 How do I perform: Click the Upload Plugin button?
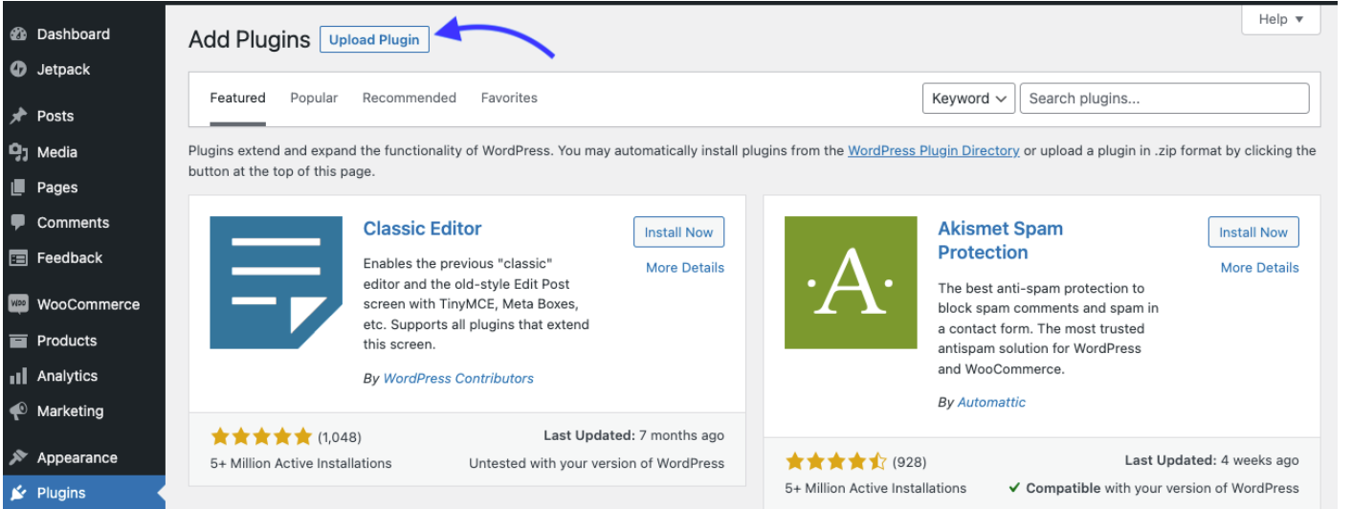(374, 39)
